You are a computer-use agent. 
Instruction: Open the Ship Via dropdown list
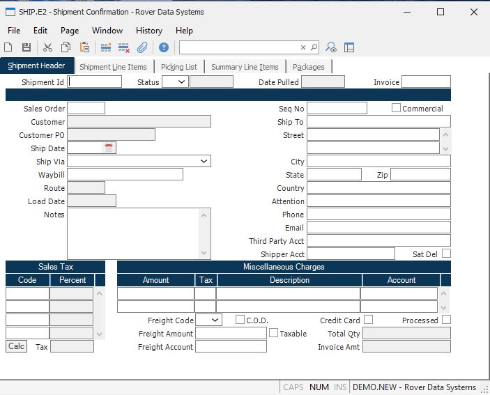point(204,162)
